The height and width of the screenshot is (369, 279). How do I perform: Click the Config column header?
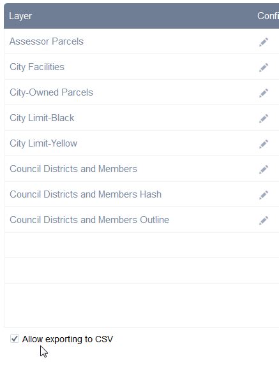pos(268,16)
